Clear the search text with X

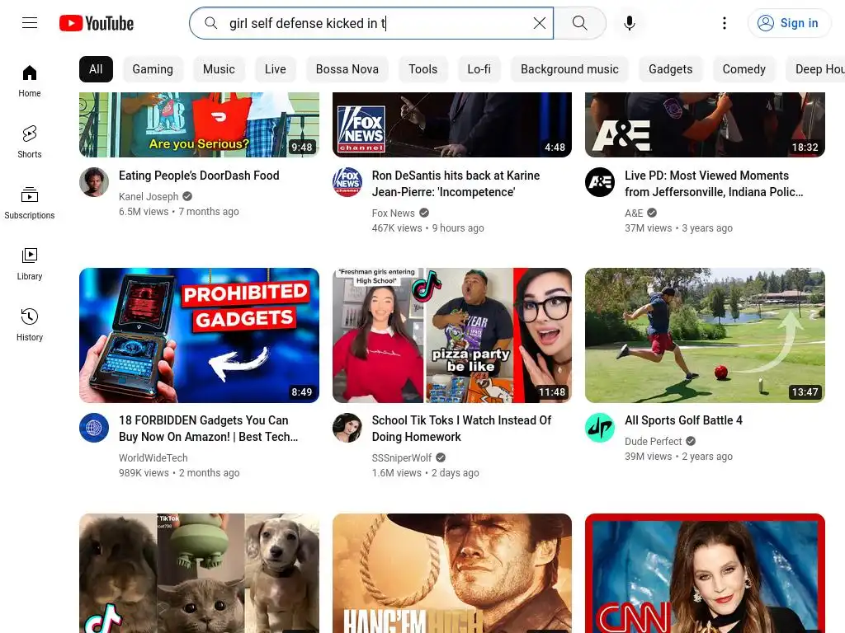[x=540, y=22]
